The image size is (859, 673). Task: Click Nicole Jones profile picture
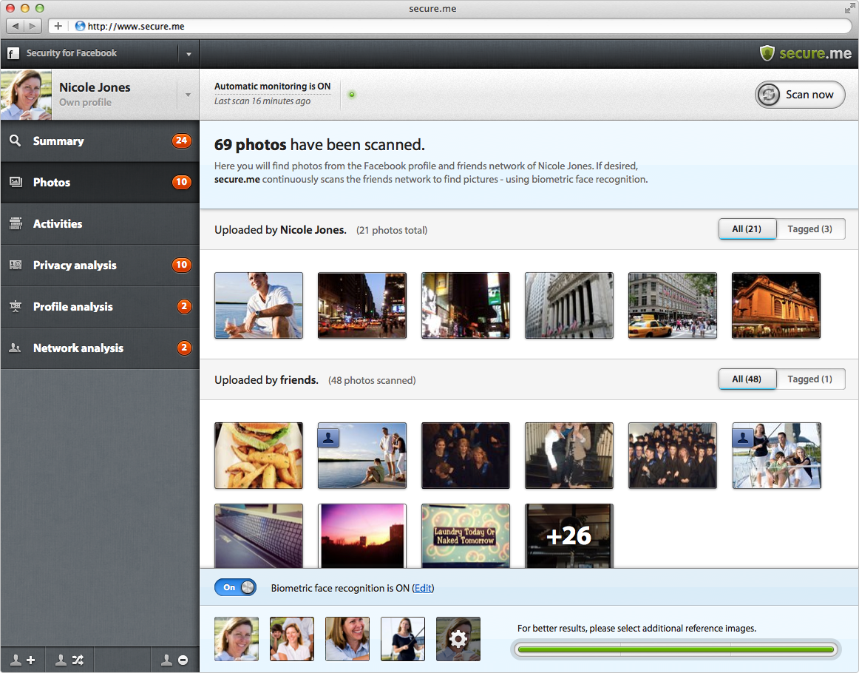(26, 94)
